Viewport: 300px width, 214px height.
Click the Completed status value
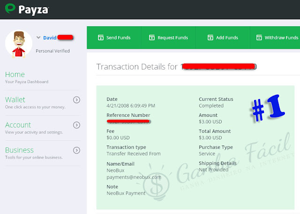coord(211,106)
